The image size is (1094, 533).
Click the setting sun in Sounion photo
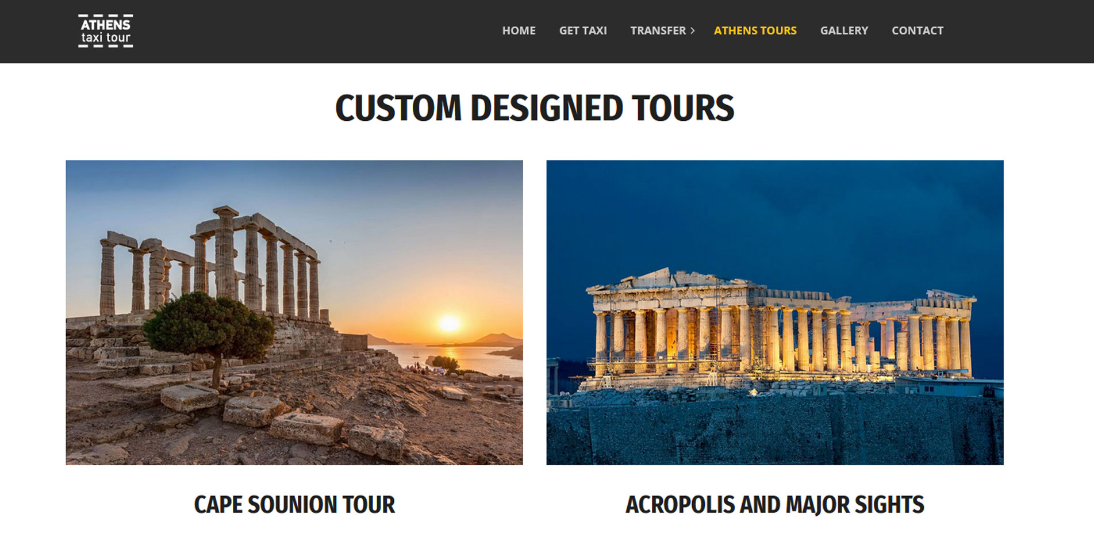450,323
